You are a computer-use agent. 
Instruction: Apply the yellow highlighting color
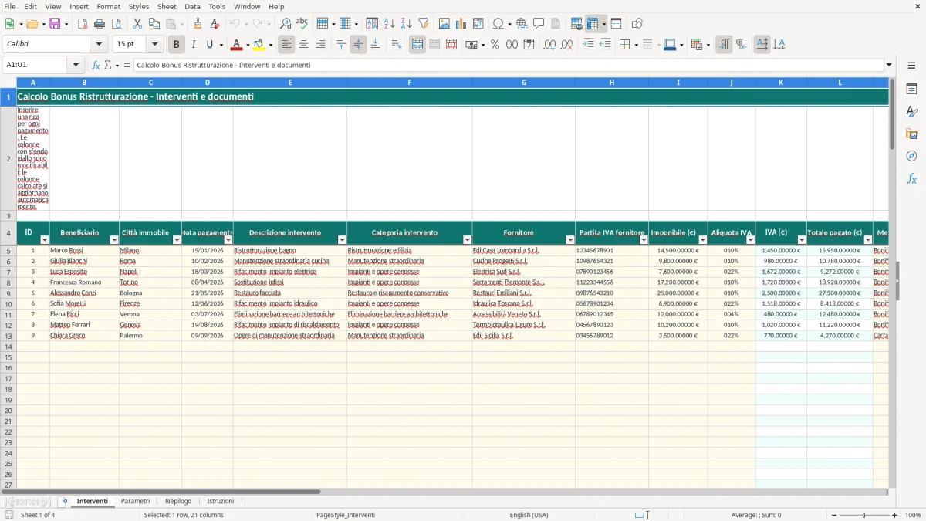(x=259, y=45)
